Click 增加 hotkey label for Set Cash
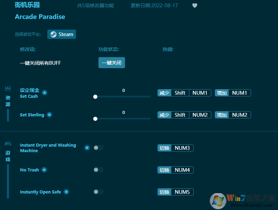Image resolution: width=278 pixels, height=210 pixels. (222, 93)
